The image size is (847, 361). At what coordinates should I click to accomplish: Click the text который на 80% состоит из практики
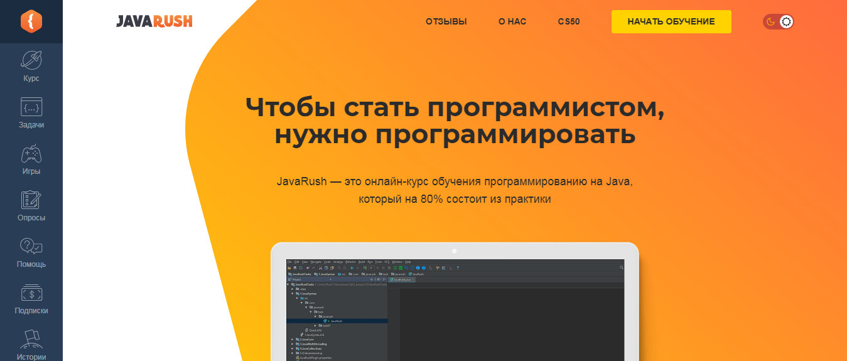[x=455, y=200]
